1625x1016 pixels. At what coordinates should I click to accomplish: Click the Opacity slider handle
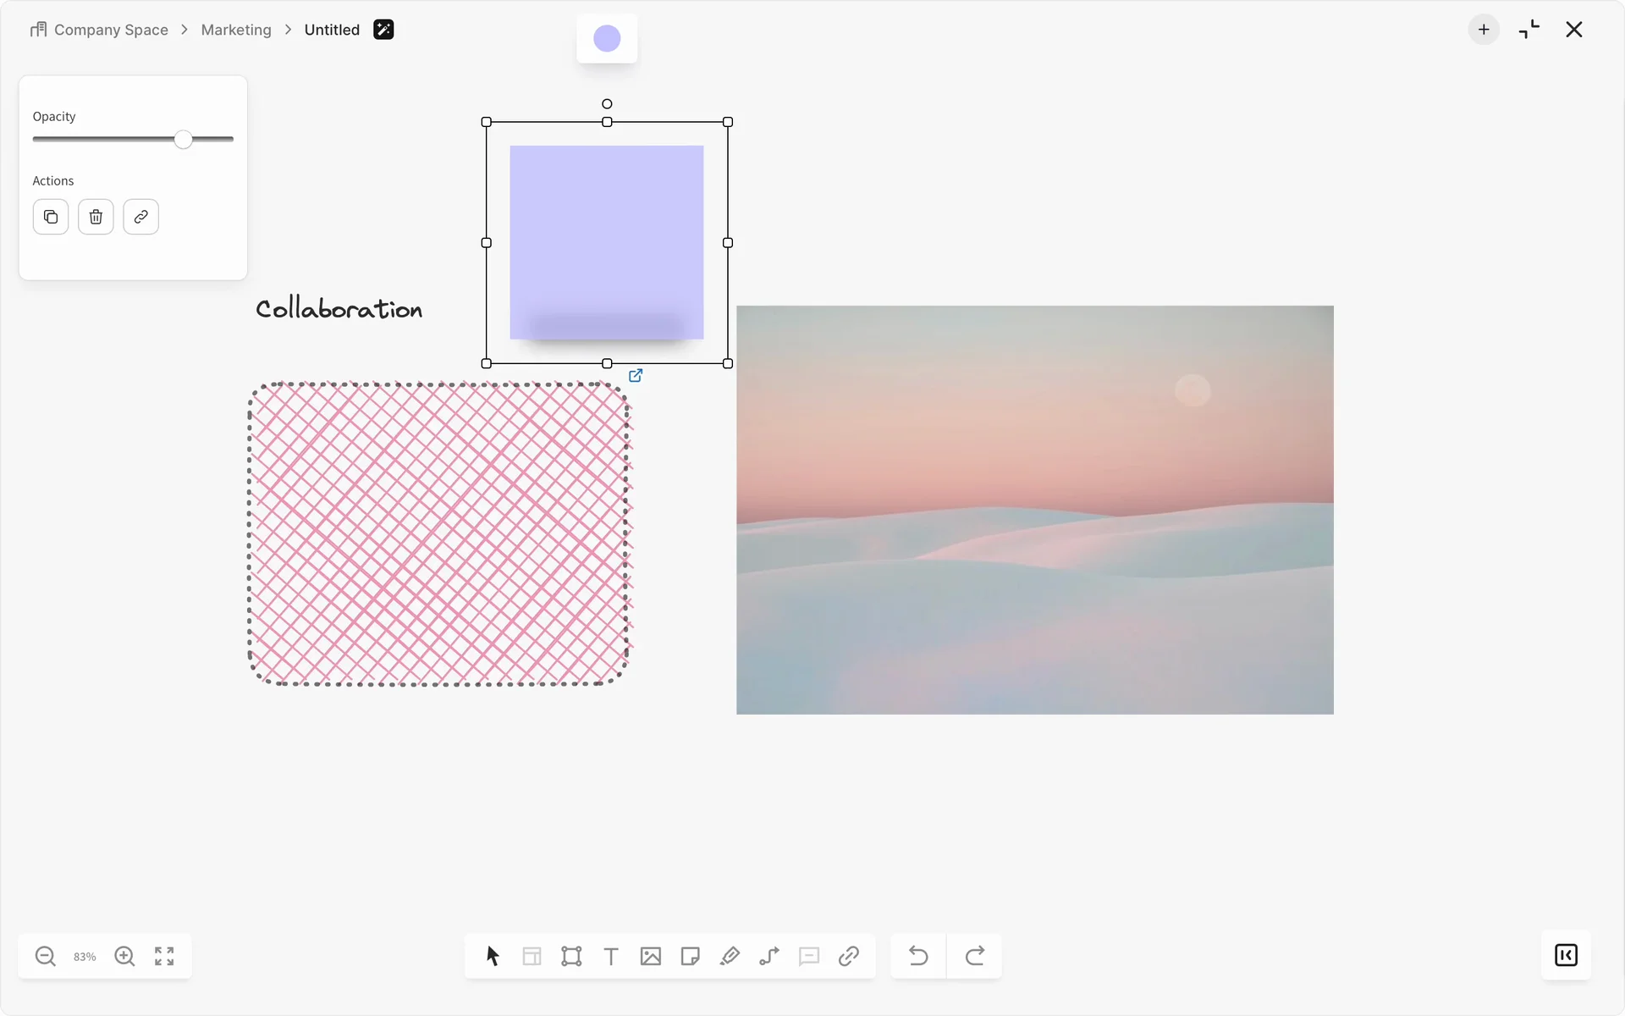[x=184, y=140]
